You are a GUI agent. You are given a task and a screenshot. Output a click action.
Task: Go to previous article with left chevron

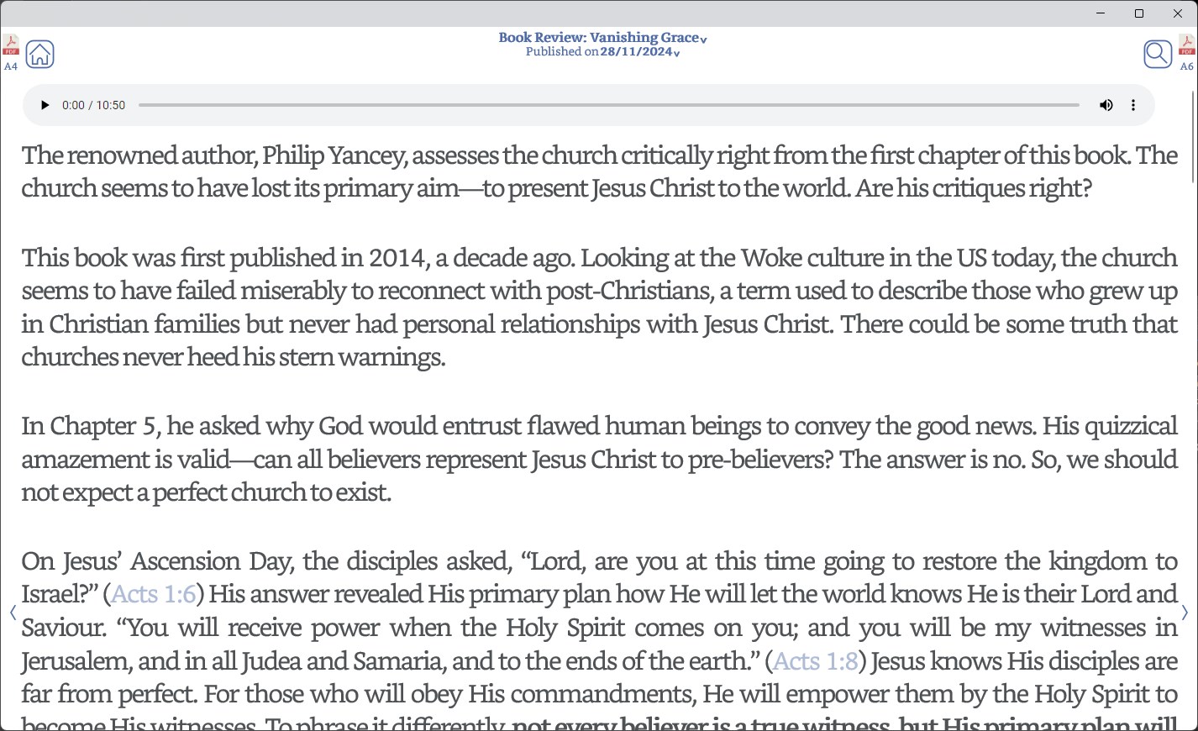[x=13, y=613]
